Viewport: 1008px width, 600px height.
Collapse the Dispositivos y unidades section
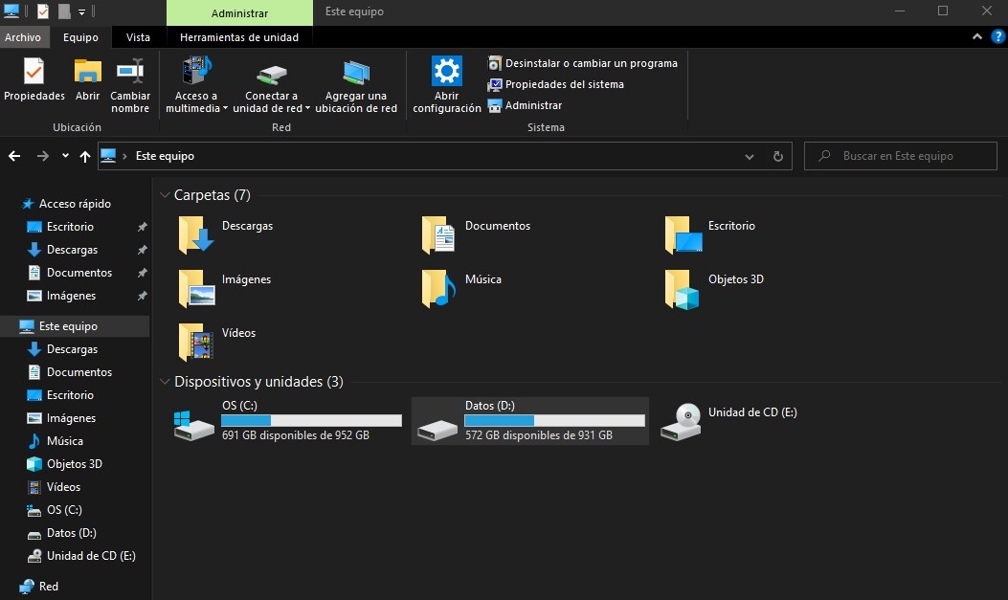pos(165,382)
